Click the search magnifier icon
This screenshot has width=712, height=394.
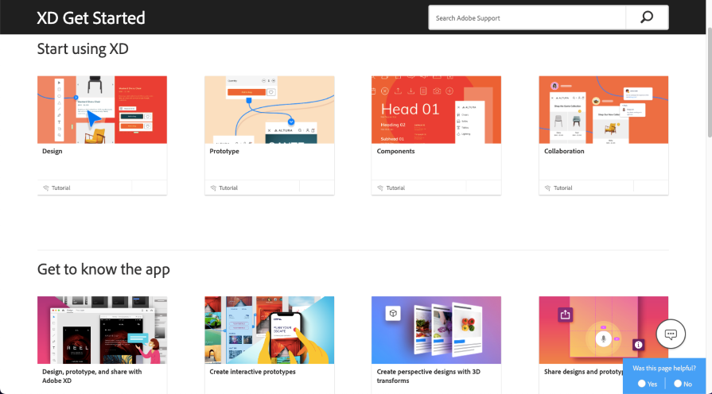(x=647, y=17)
